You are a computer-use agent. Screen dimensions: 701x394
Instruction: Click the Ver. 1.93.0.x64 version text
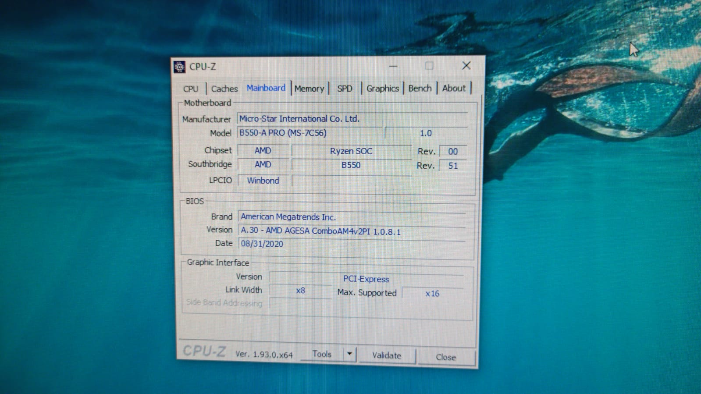point(264,354)
